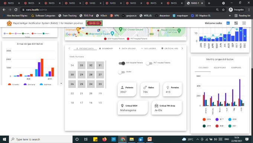Disable the GOV Hospital Patients toggle
This screenshot has width=253, height=143.
click(122, 63)
